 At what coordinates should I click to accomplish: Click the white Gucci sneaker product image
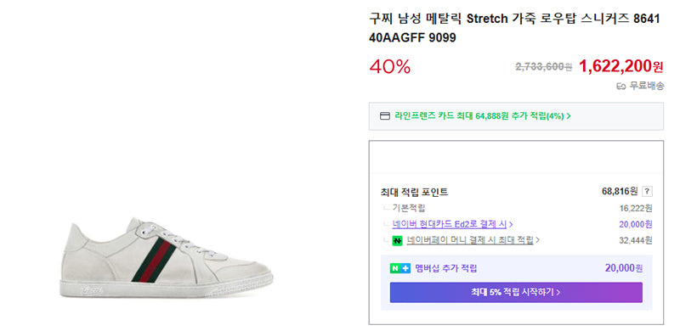pyautogui.click(x=166, y=258)
